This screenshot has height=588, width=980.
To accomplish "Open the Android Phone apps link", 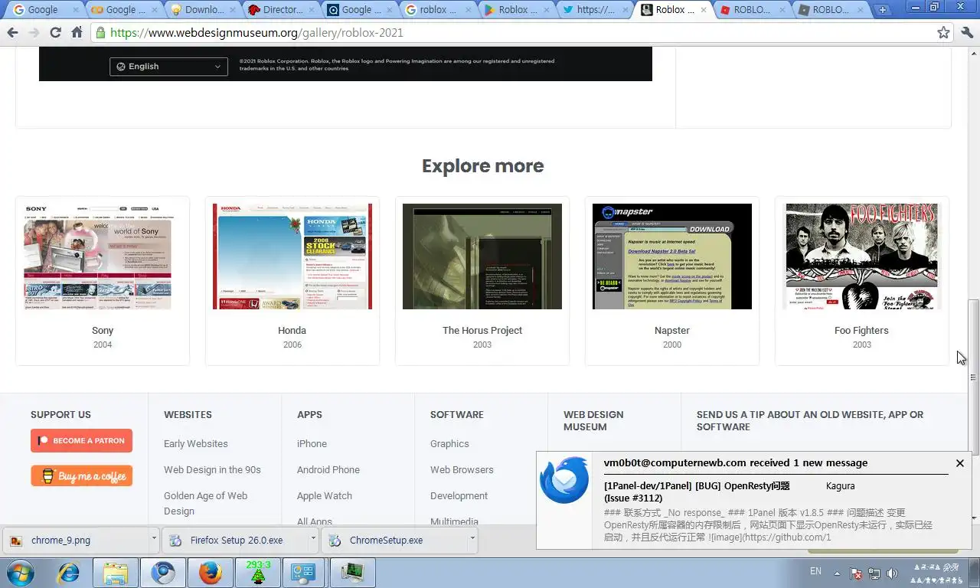I will (x=328, y=470).
